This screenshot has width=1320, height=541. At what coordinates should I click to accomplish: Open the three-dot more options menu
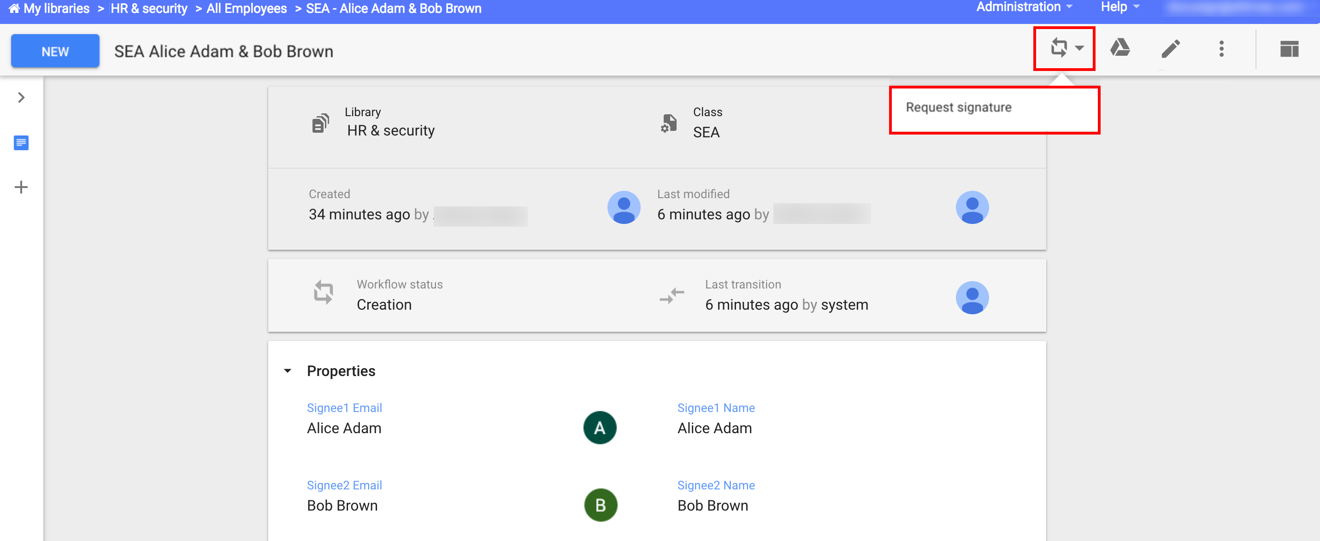coord(1222,49)
